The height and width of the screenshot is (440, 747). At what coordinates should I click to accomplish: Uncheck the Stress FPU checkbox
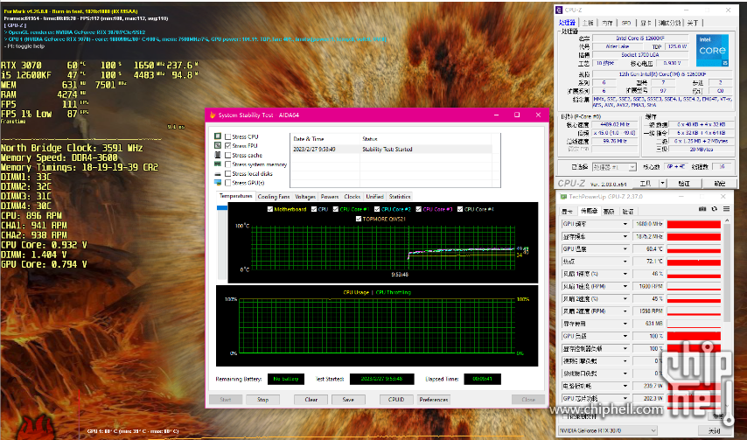pyautogui.click(x=227, y=146)
